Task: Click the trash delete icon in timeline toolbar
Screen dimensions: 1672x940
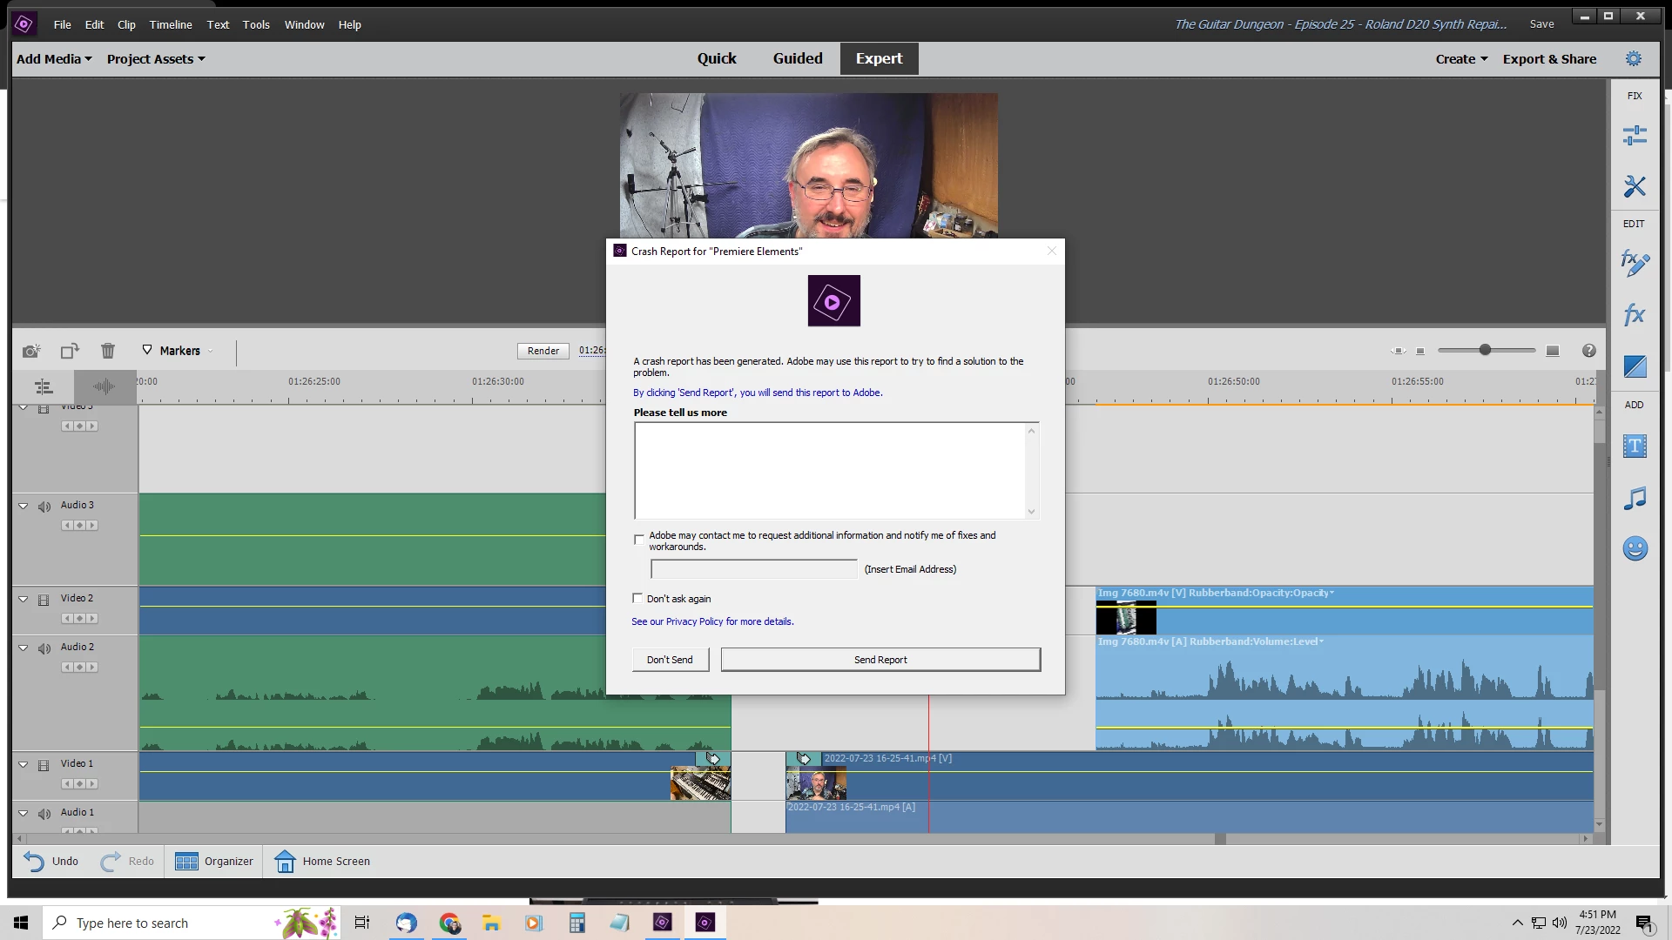Action: click(107, 351)
